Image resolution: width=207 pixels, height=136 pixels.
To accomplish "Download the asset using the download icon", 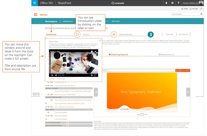I will pos(177,70).
